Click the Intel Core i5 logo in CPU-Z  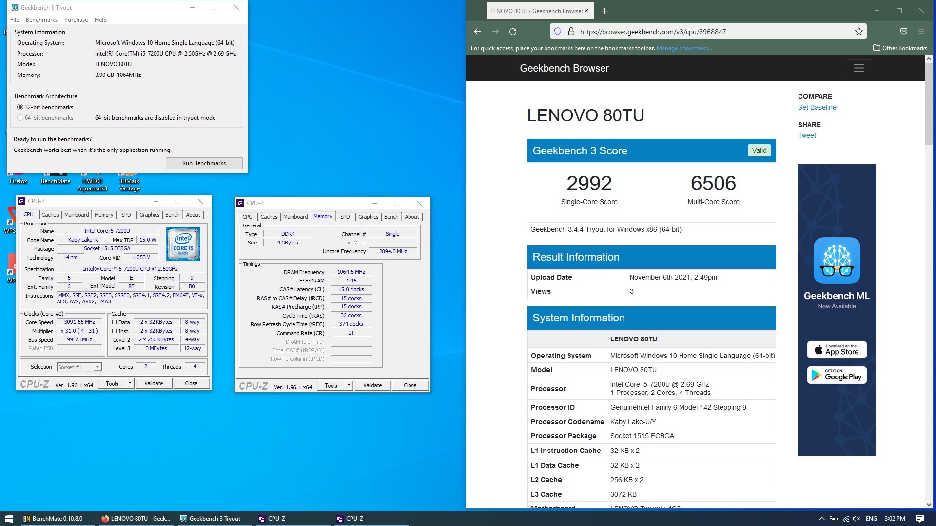pos(183,244)
